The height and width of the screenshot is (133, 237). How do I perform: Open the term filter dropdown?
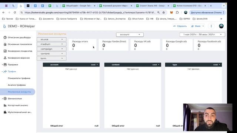click(51, 58)
